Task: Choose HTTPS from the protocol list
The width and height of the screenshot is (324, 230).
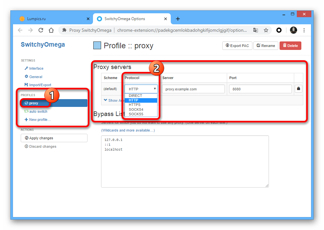Action: 141,105
